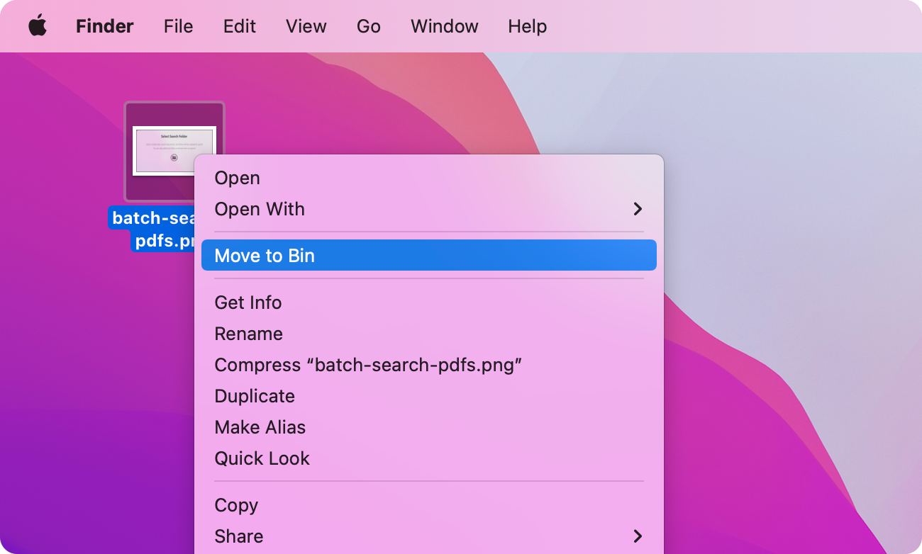This screenshot has height=554, width=922.
Task: Open the File menu
Action: coord(178,26)
